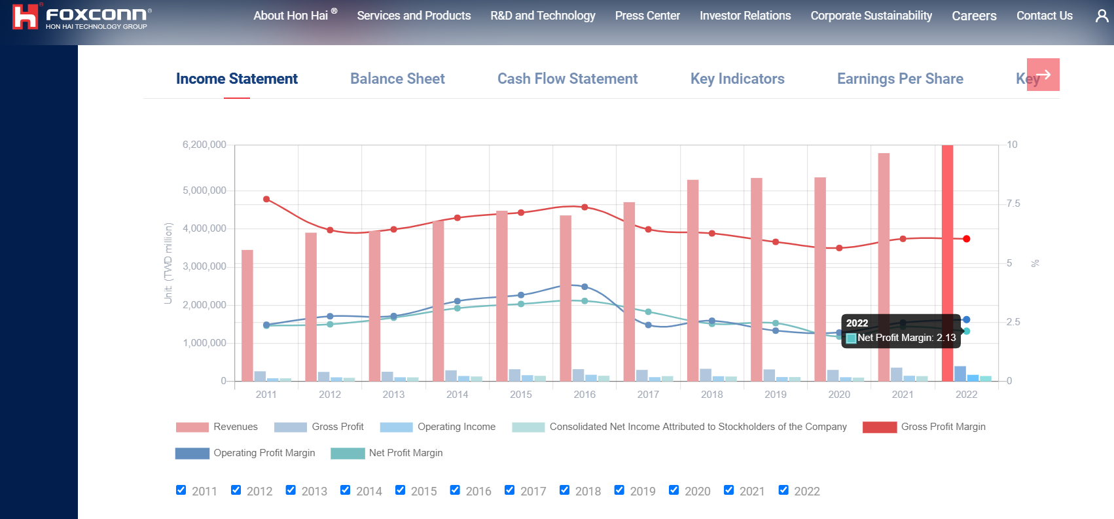Screen dimensions: 1114x519
Task: Uncheck the 2011 year checkbox
Action: (x=181, y=490)
